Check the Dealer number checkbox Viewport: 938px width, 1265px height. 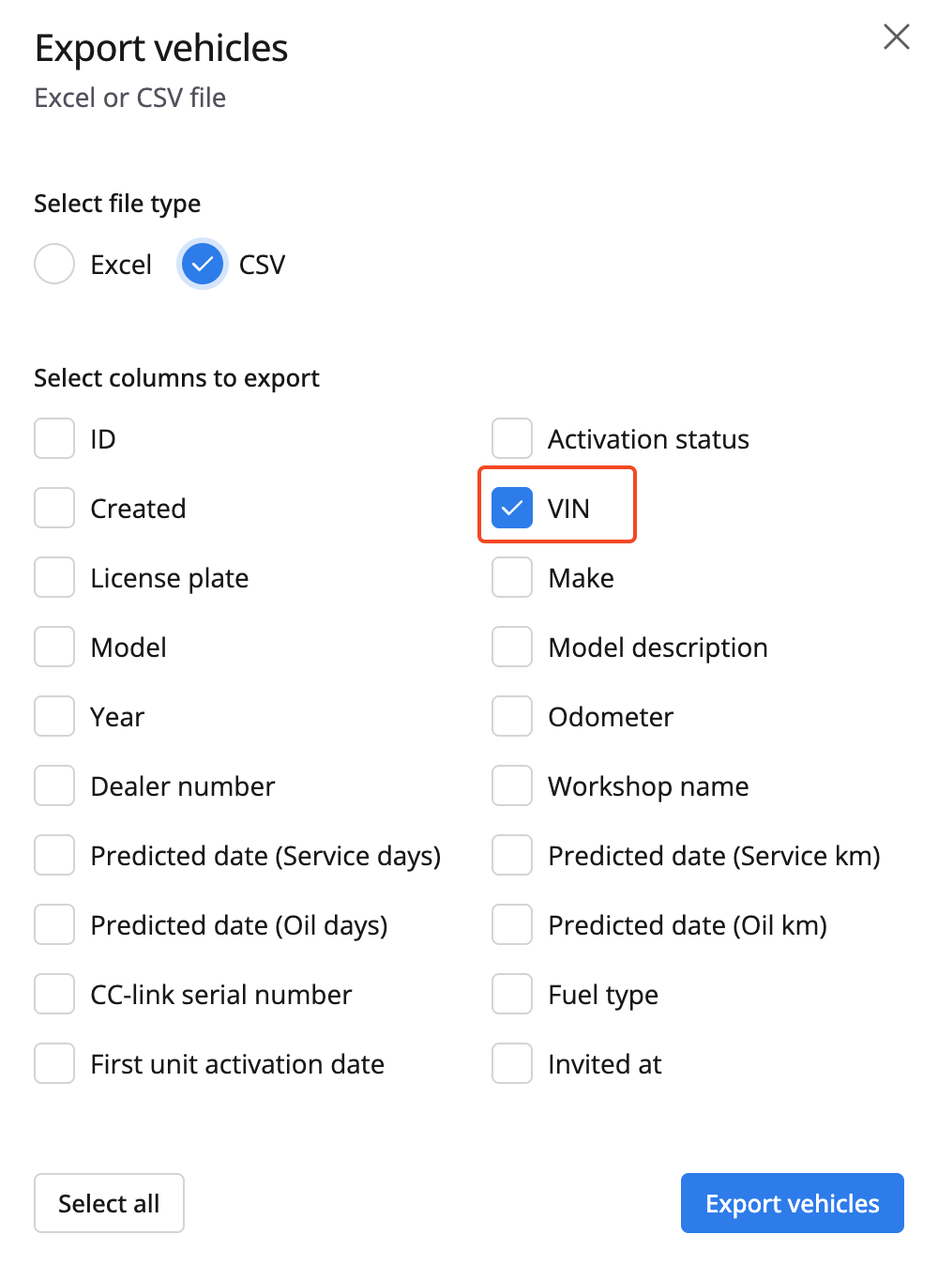point(54,786)
